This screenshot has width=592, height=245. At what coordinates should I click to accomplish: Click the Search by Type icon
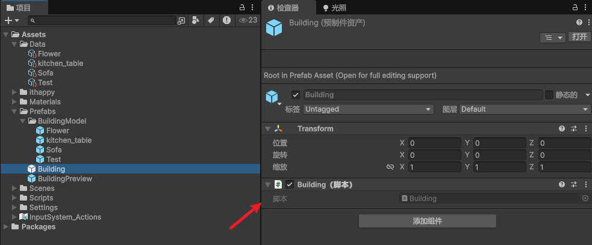[196, 20]
